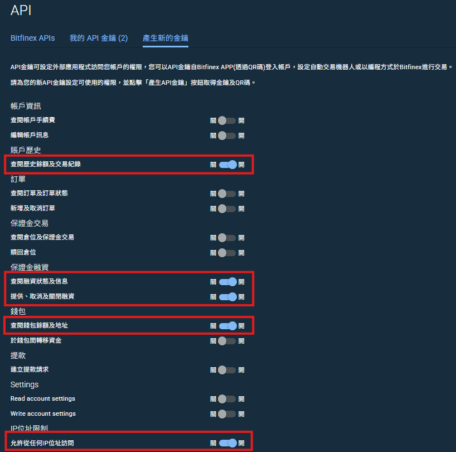
Task: Click the 開 label beside 查閱帳戶手續費
Action: click(241, 120)
